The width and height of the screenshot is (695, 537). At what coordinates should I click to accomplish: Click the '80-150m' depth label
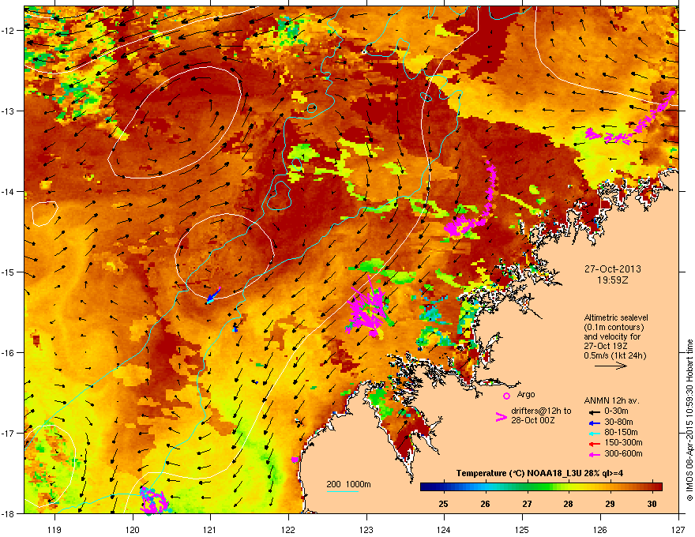point(621,433)
